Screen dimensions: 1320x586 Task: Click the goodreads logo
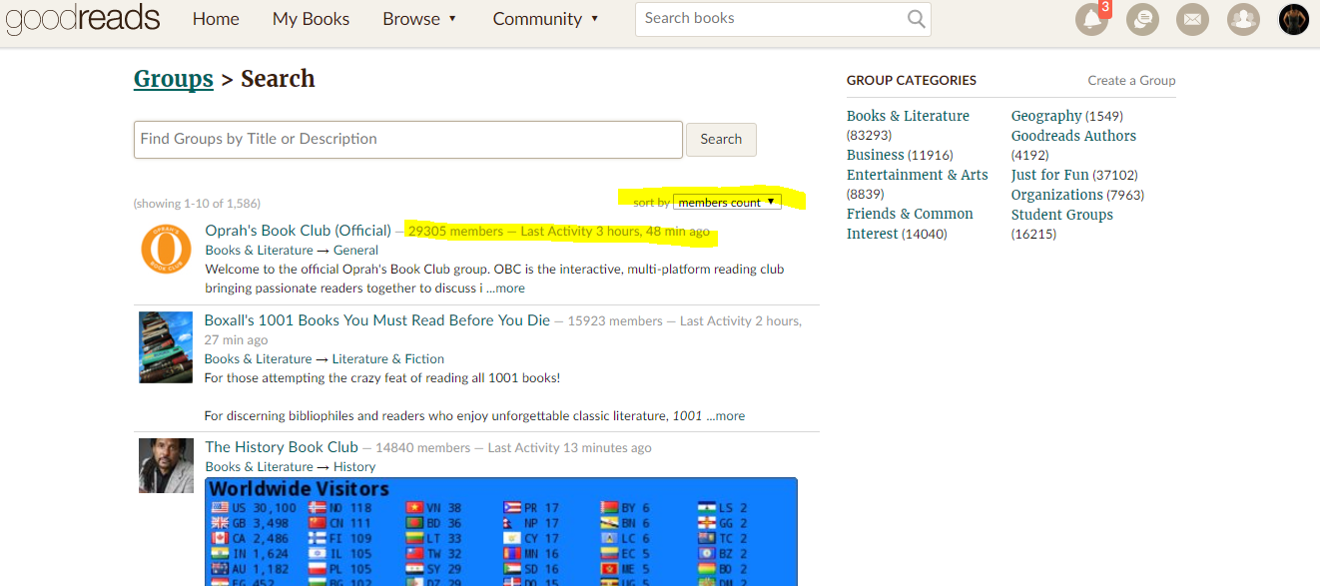tap(82, 19)
